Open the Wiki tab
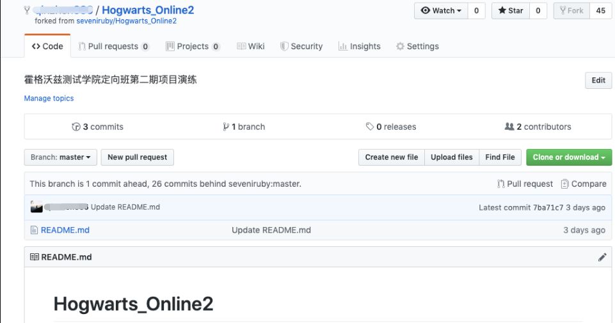 251,46
